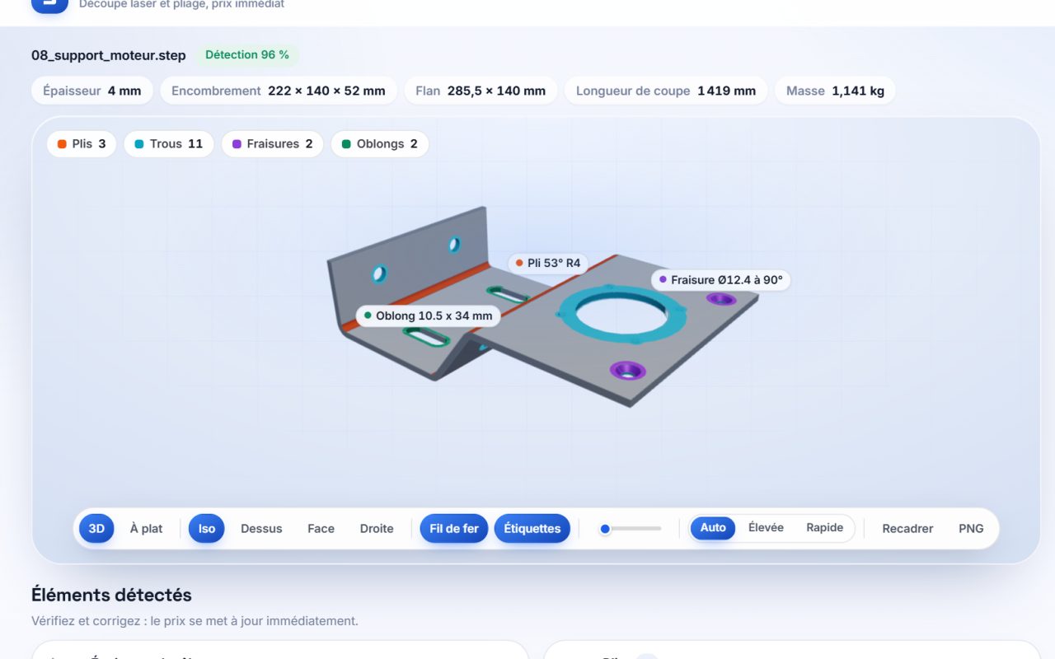Switch to the À plat view

pyautogui.click(x=146, y=529)
